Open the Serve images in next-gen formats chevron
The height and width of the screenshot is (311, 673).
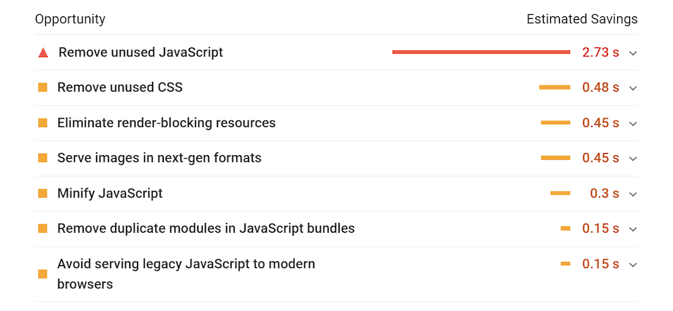coord(633,159)
